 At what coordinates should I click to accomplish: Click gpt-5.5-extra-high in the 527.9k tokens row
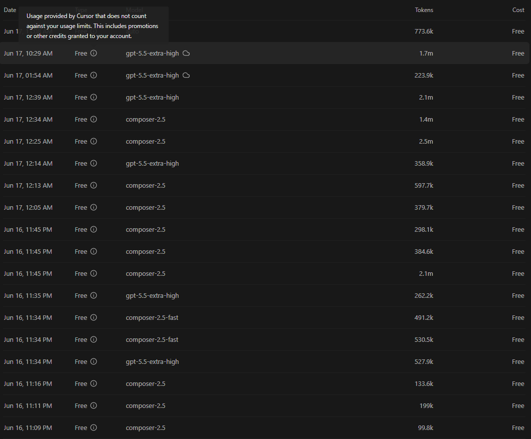[x=152, y=361]
